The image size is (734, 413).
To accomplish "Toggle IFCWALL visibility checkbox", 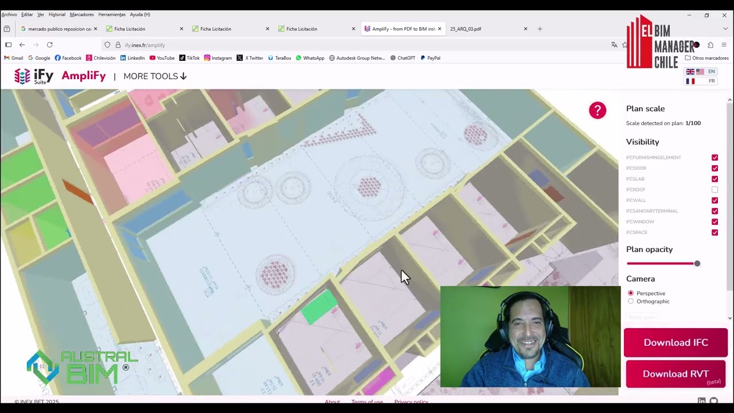I will (715, 200).
